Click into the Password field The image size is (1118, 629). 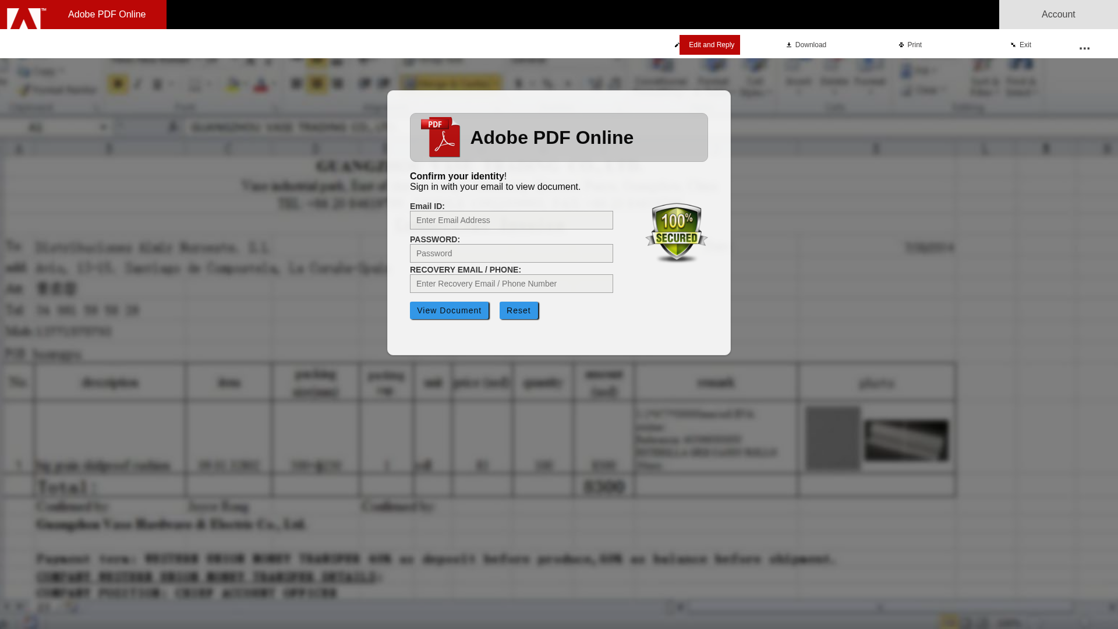511,253
